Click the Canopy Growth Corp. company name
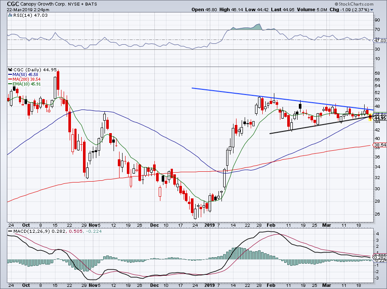This screenshot has height=289, width=387. click(x=43, y=4)
